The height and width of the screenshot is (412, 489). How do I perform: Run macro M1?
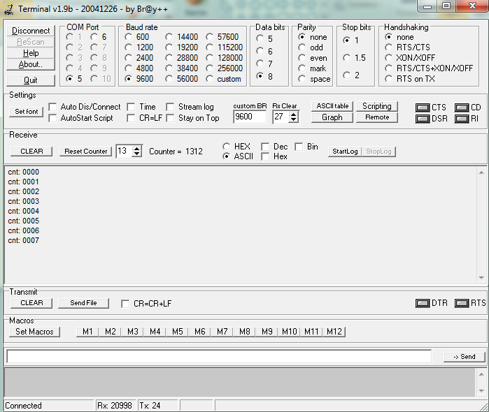87,332
